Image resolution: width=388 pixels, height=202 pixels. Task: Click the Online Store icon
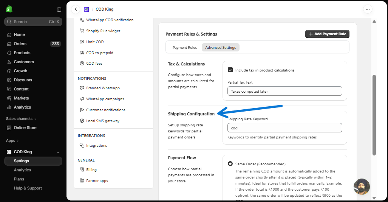pos(9,127)
